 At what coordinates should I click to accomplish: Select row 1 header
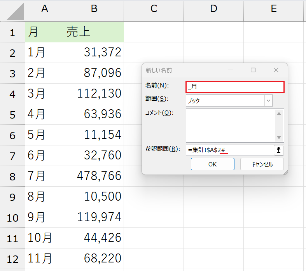[x=12, y=32]
